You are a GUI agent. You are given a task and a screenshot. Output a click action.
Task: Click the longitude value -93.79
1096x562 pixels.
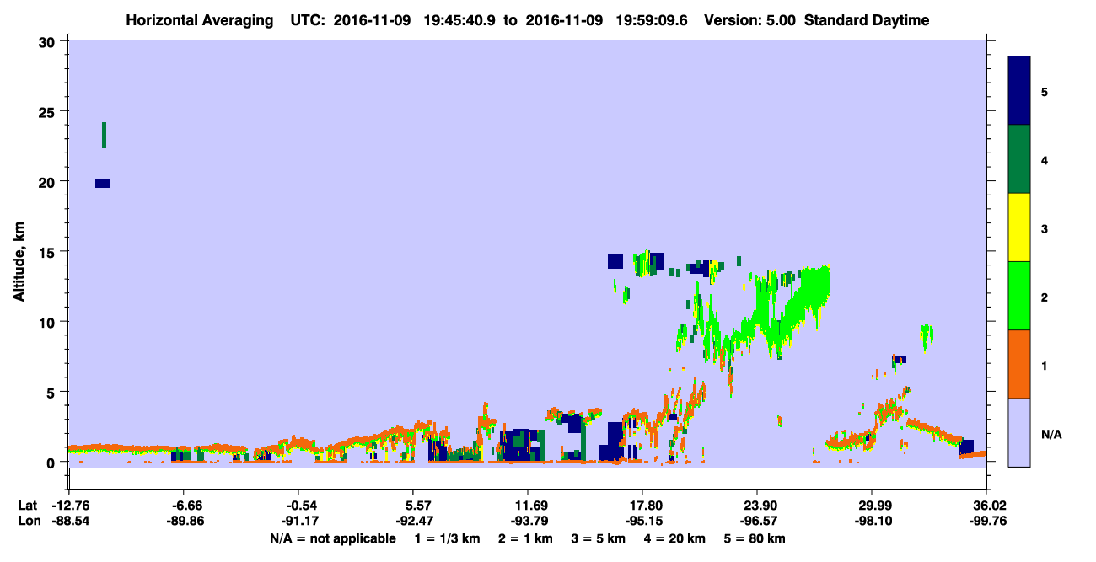coord(528,521)
